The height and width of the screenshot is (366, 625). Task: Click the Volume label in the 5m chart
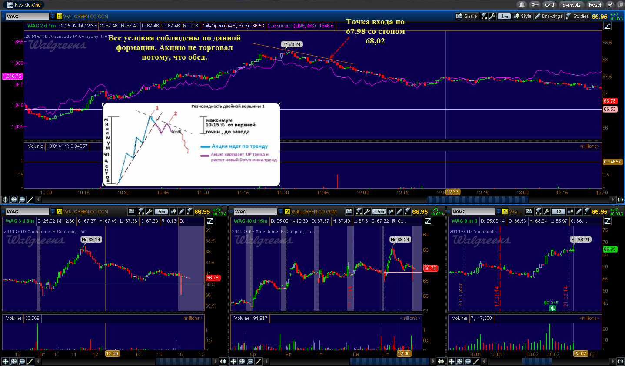click(x=13, y=318)
